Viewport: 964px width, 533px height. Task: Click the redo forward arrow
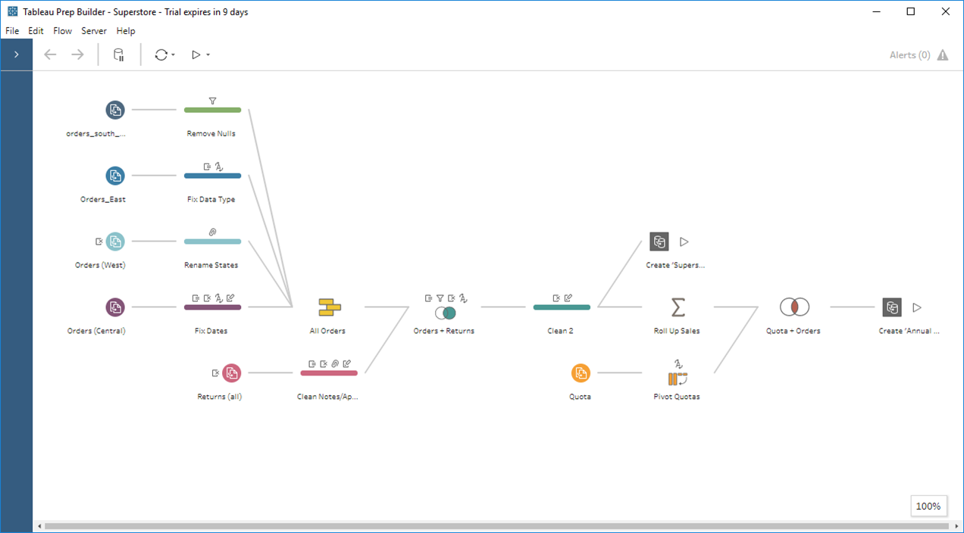[x=77, y=55]
